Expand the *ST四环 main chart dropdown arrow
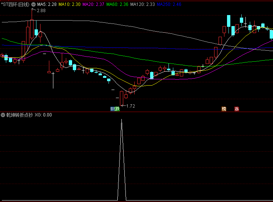Viewport: 273px width, 202px height. point(33,4)
